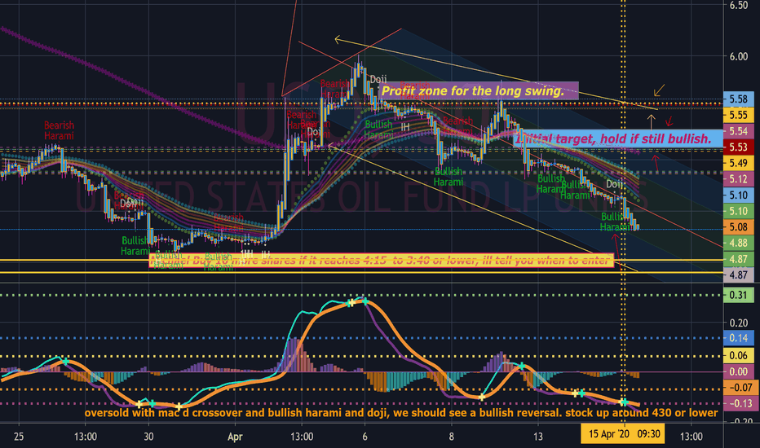This screenshot has height=448, width=760.
Task: Click the 'Buy 10 more shares' yellow text box
Action: tap(381, 261)
